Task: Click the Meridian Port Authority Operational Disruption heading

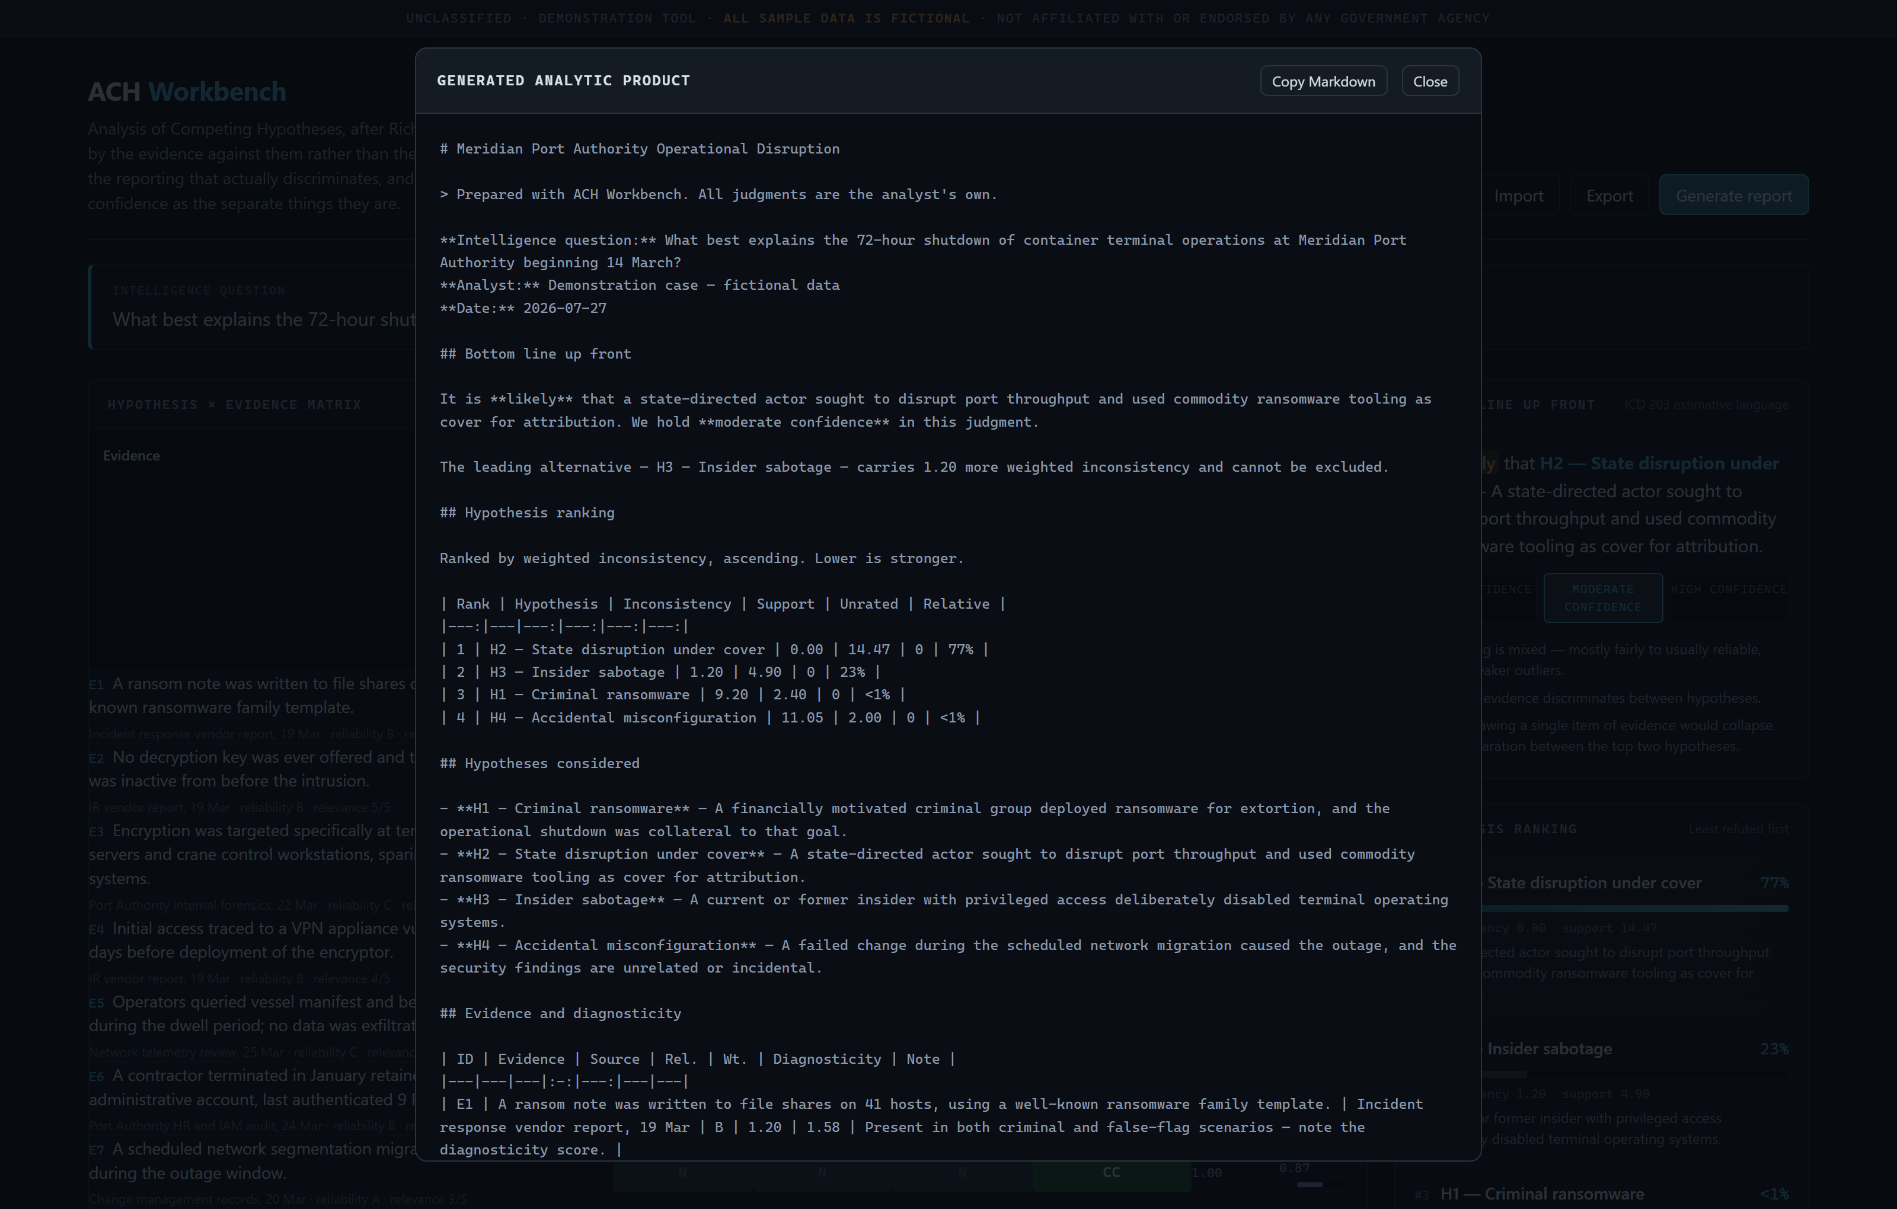Action: pyautogui.click(x=640, y=149)
